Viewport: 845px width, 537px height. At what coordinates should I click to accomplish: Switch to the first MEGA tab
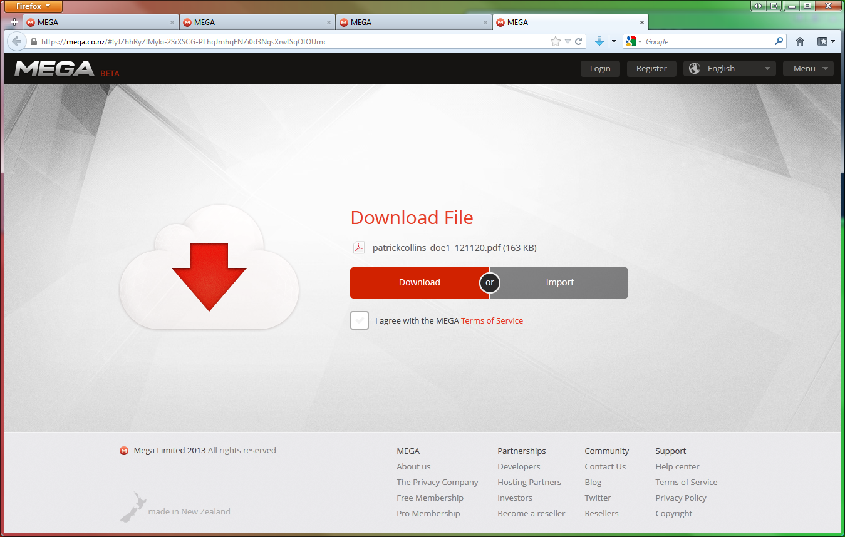100,22
